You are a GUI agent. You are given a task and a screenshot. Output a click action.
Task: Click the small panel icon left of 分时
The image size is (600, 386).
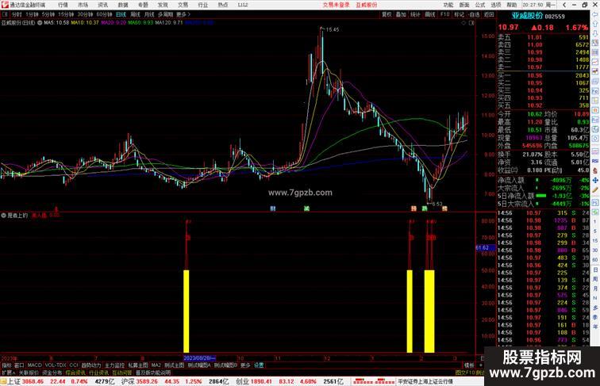pyautogui.click(x=5, y=14)
